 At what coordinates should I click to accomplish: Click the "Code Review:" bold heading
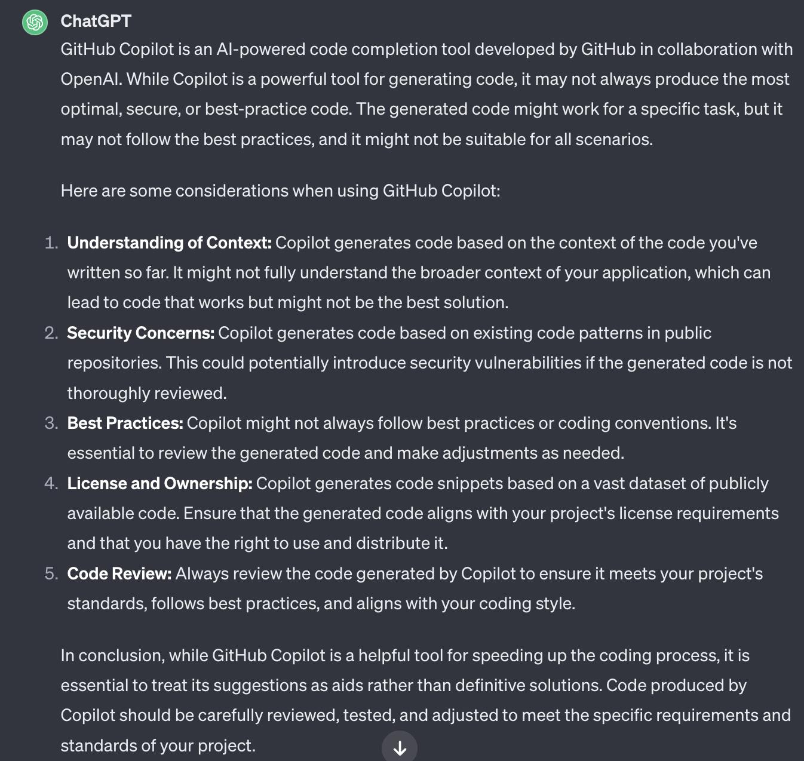pos(119,574)
